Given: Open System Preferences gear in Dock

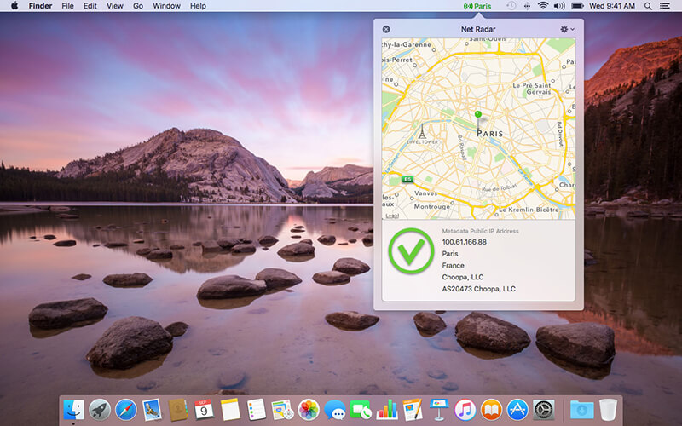Looking at the screenshot, I should 544,410.
